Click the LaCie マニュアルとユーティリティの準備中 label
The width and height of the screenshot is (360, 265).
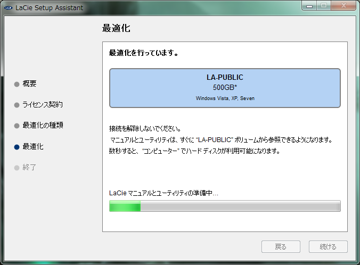click(163, 193)
